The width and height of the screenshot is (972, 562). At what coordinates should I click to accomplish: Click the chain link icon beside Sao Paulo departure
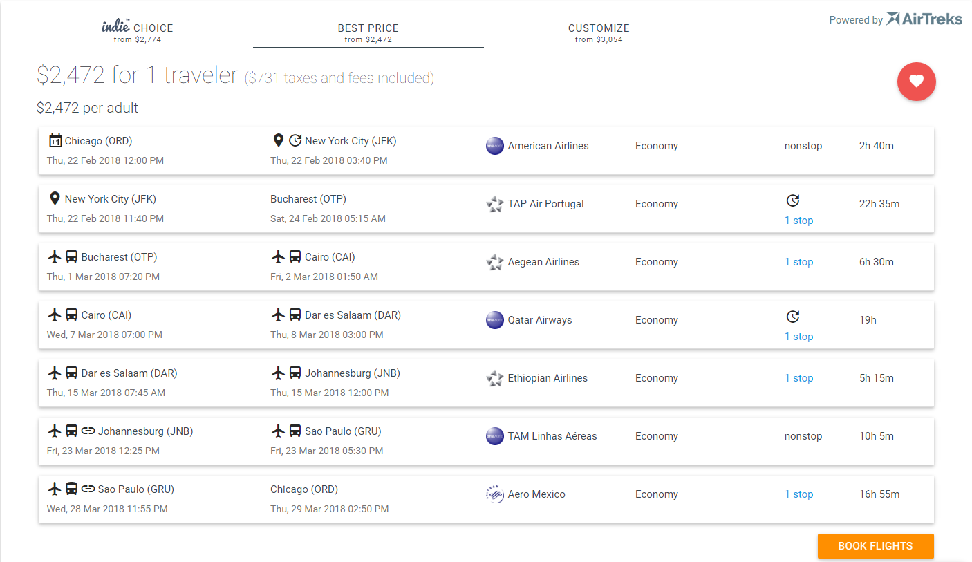pos(88,489)
